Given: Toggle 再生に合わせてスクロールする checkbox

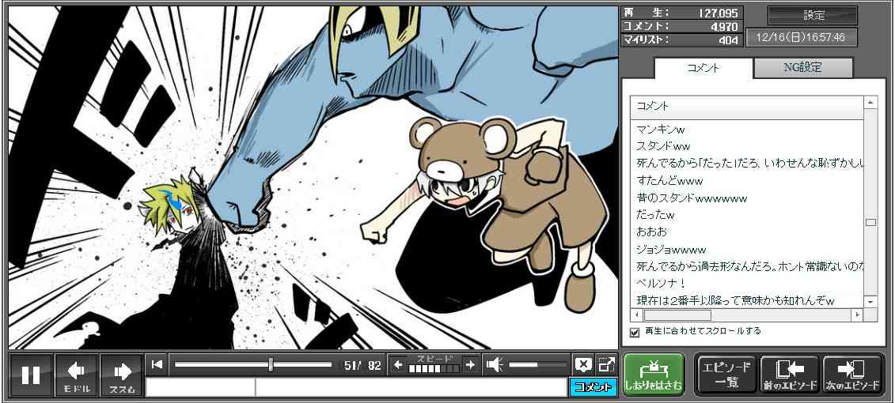Looking at the screenshot, I should 635,332.
